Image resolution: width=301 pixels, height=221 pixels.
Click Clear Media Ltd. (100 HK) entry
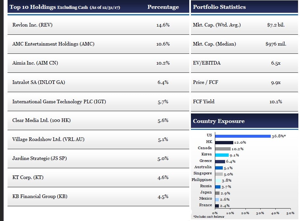point(41,120)
